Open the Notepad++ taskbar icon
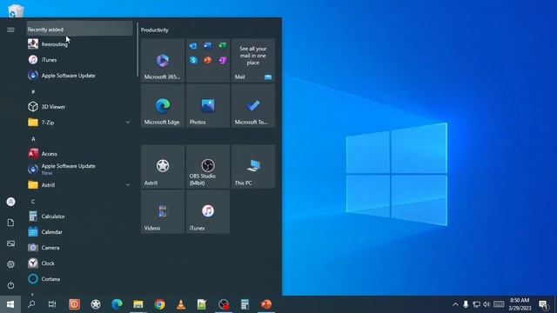The image size is (557, 313). [x=202, y=304]
